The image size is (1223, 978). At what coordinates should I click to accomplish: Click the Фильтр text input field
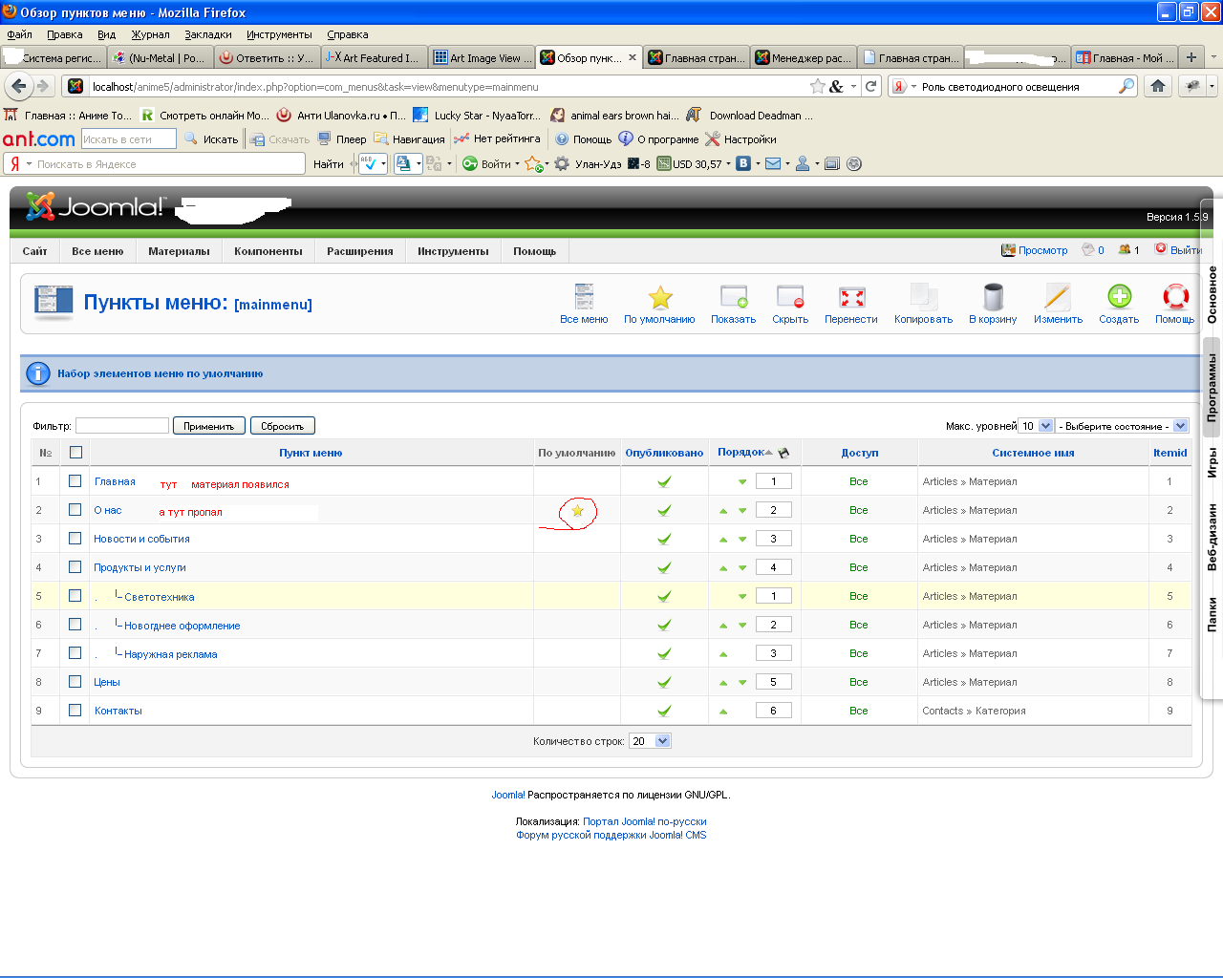pos(122,426)
